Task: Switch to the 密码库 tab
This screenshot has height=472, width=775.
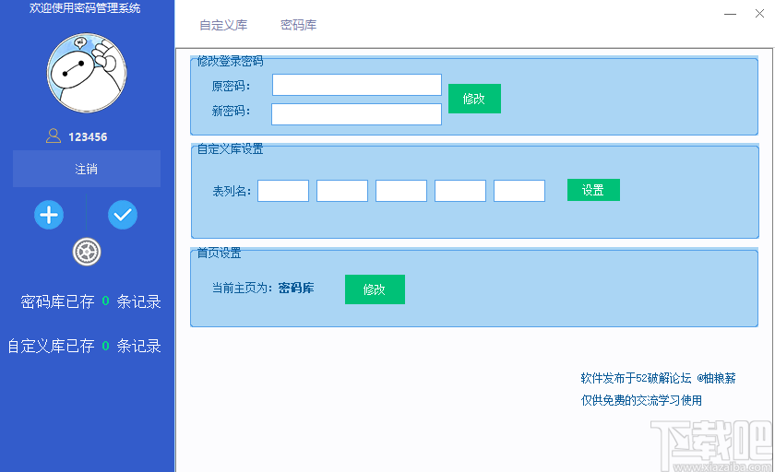Action: pos(299,25)
